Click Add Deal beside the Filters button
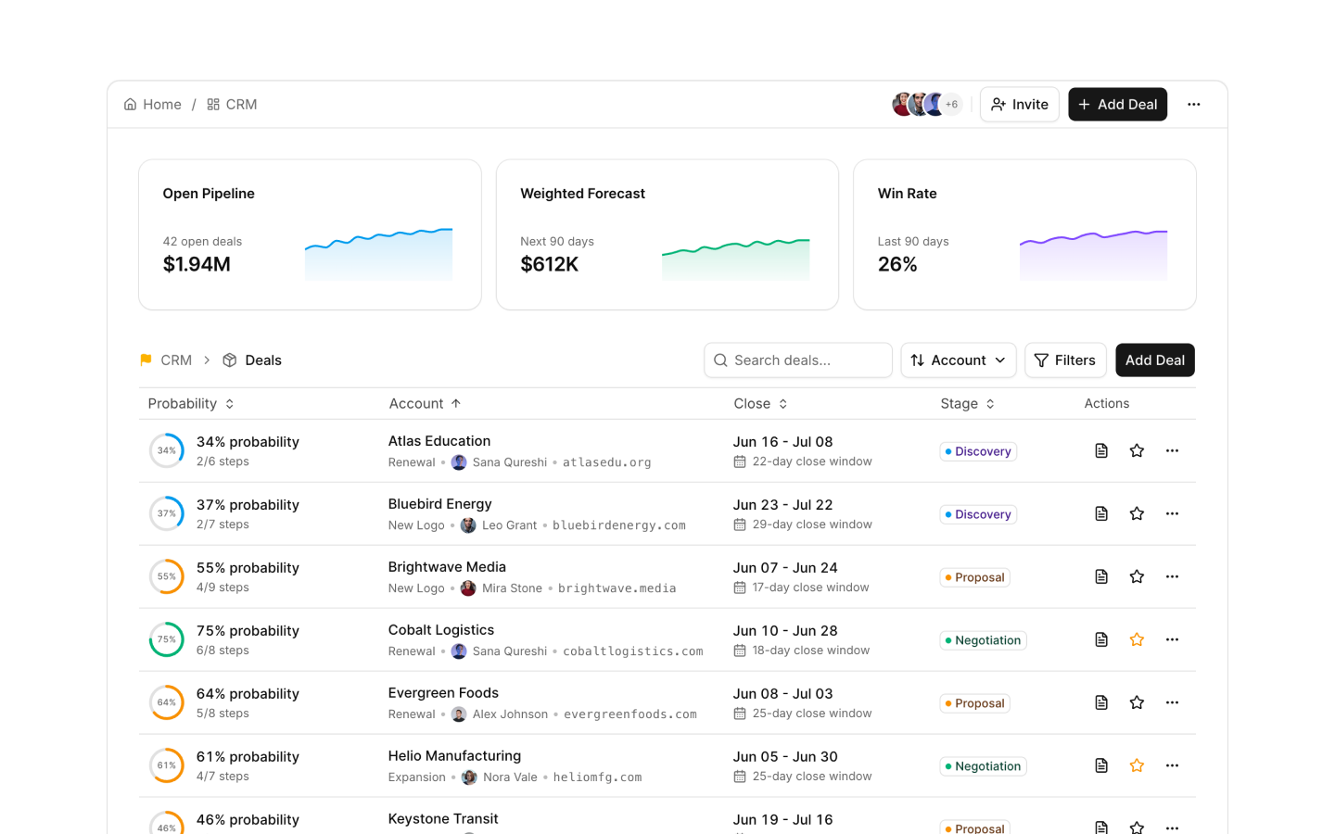The width and height of the screenshot is (1335, 834). 1155,360
